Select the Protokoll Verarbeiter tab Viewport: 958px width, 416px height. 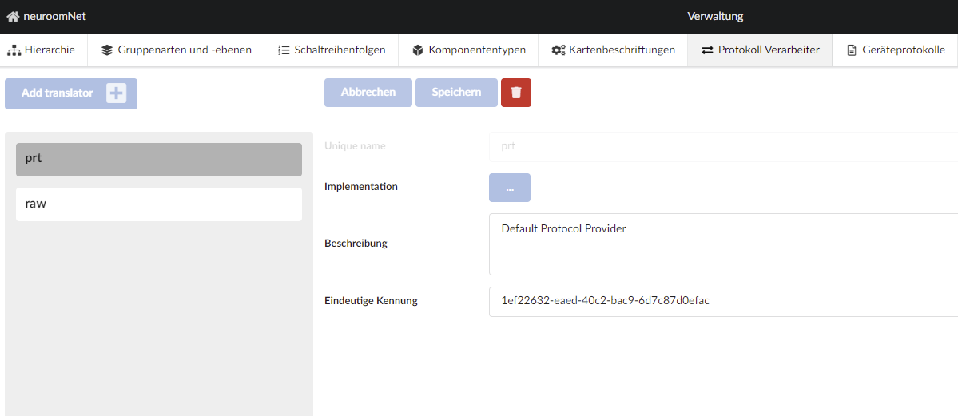[x=759, y=50]
